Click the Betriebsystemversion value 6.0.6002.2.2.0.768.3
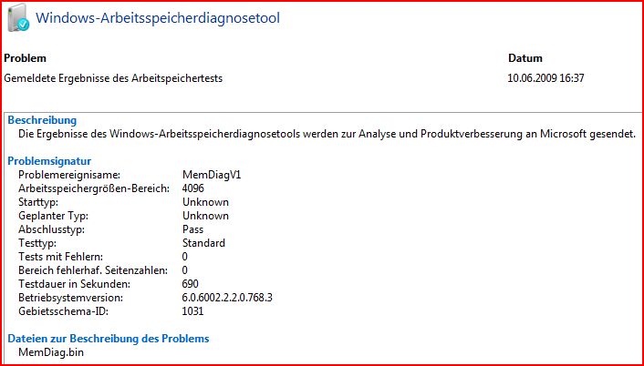The image size is (644, 366). pos(227,298)
